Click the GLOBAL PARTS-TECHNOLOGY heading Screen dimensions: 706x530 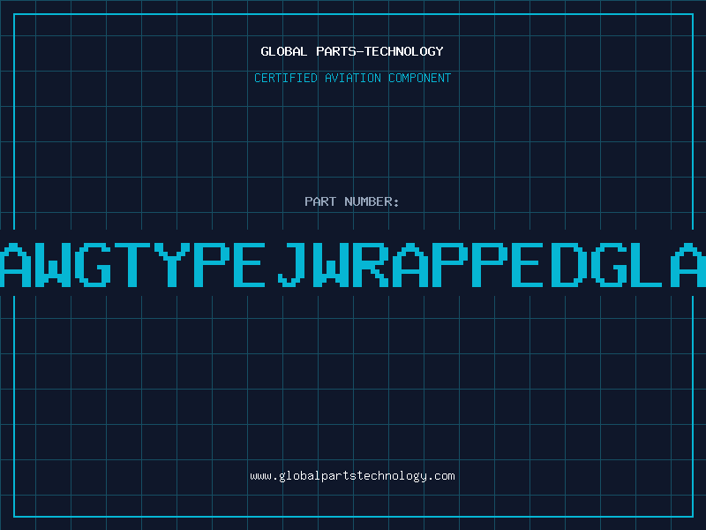click(x=352, y=51)
